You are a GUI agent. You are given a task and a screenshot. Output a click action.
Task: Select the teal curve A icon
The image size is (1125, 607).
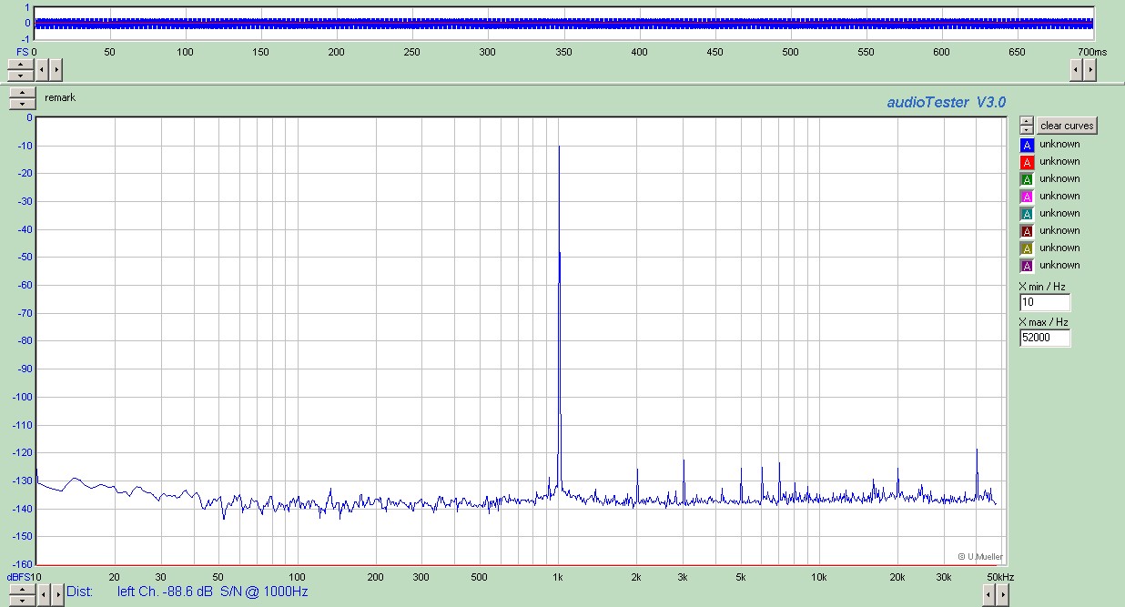1027,214
